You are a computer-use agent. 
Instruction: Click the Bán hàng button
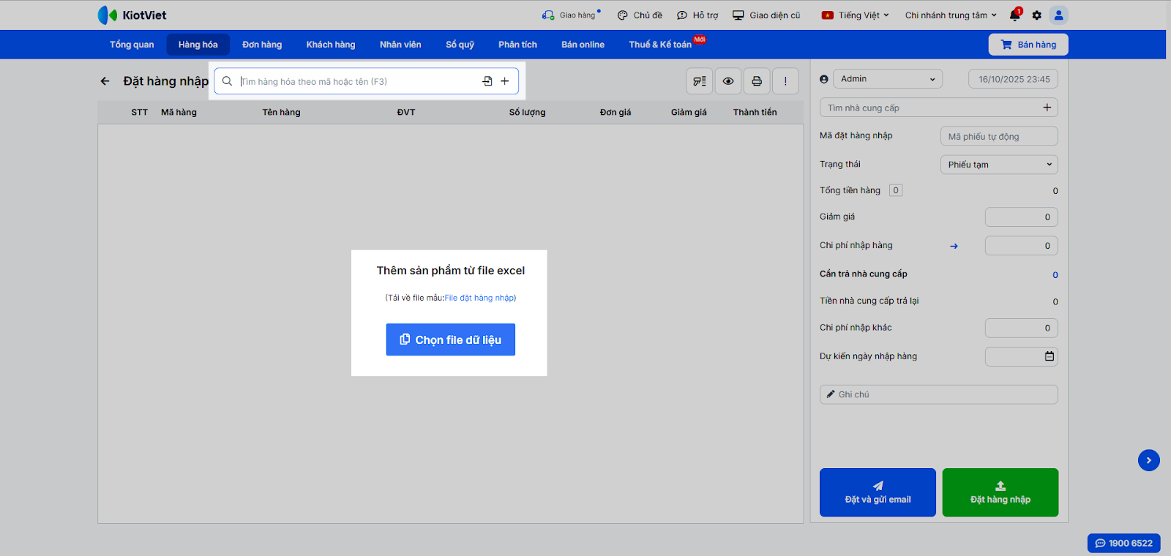coord(1028,45)
